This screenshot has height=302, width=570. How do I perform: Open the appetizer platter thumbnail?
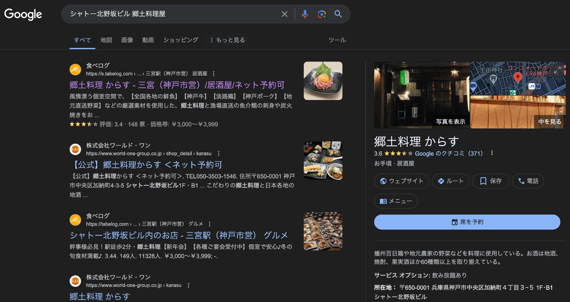tap(323, 231)
